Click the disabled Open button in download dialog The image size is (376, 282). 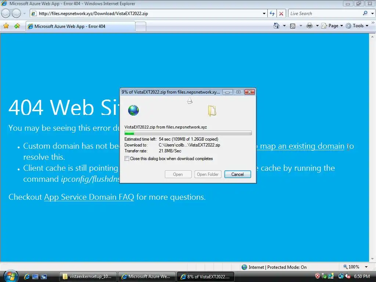(178, 174)
